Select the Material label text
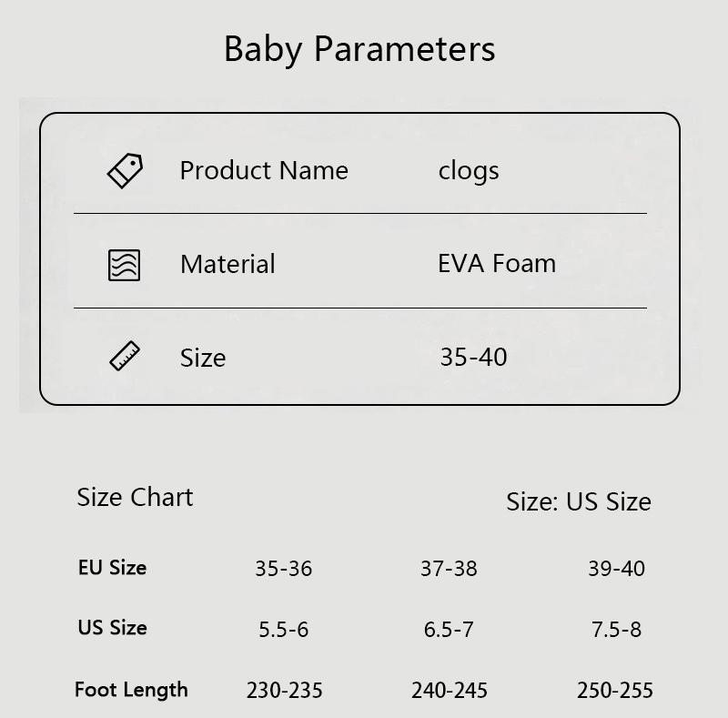 (x=227, y=265)
